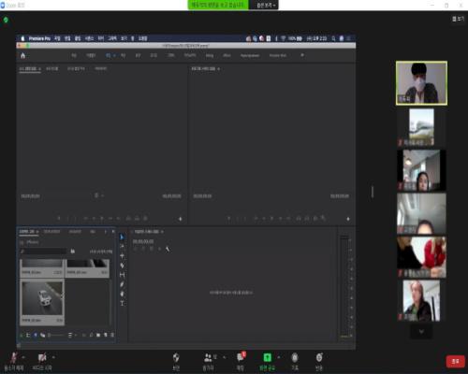Click Find icon in project panel footer

[x=91, y=335]
